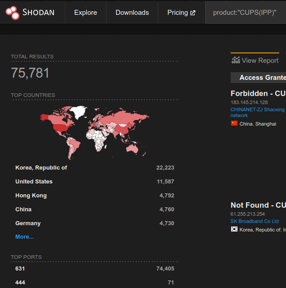This screenshot has height=288, width=286.
Task: Click the China flag icon
Action: (234, 123)
